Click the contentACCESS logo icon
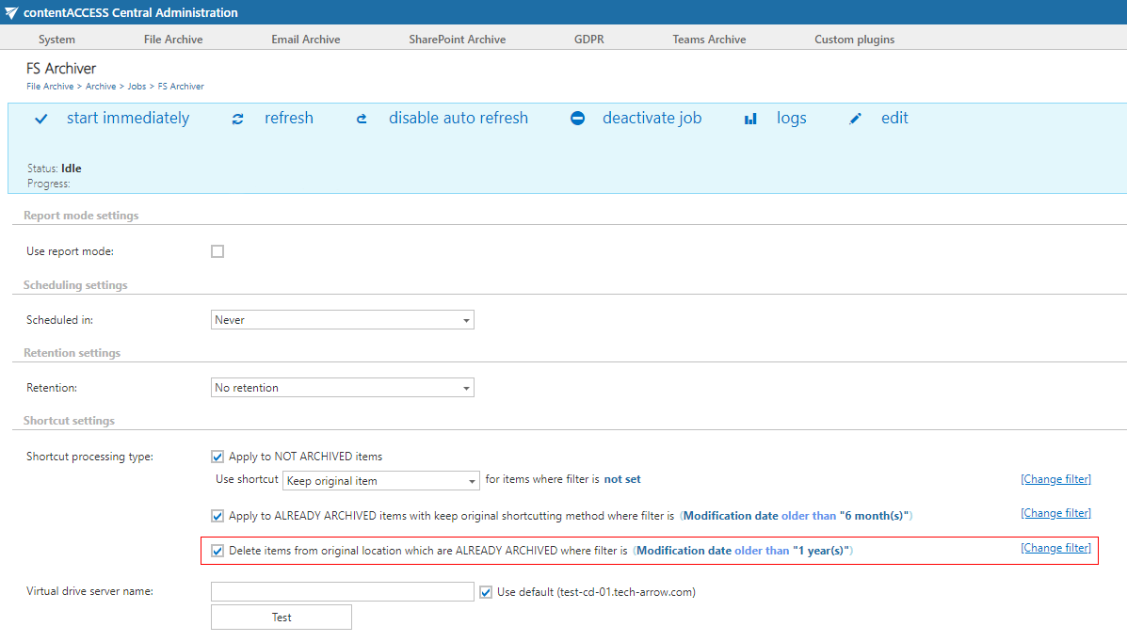Screen dimensions: 1127x642 [x=9, y=12]
